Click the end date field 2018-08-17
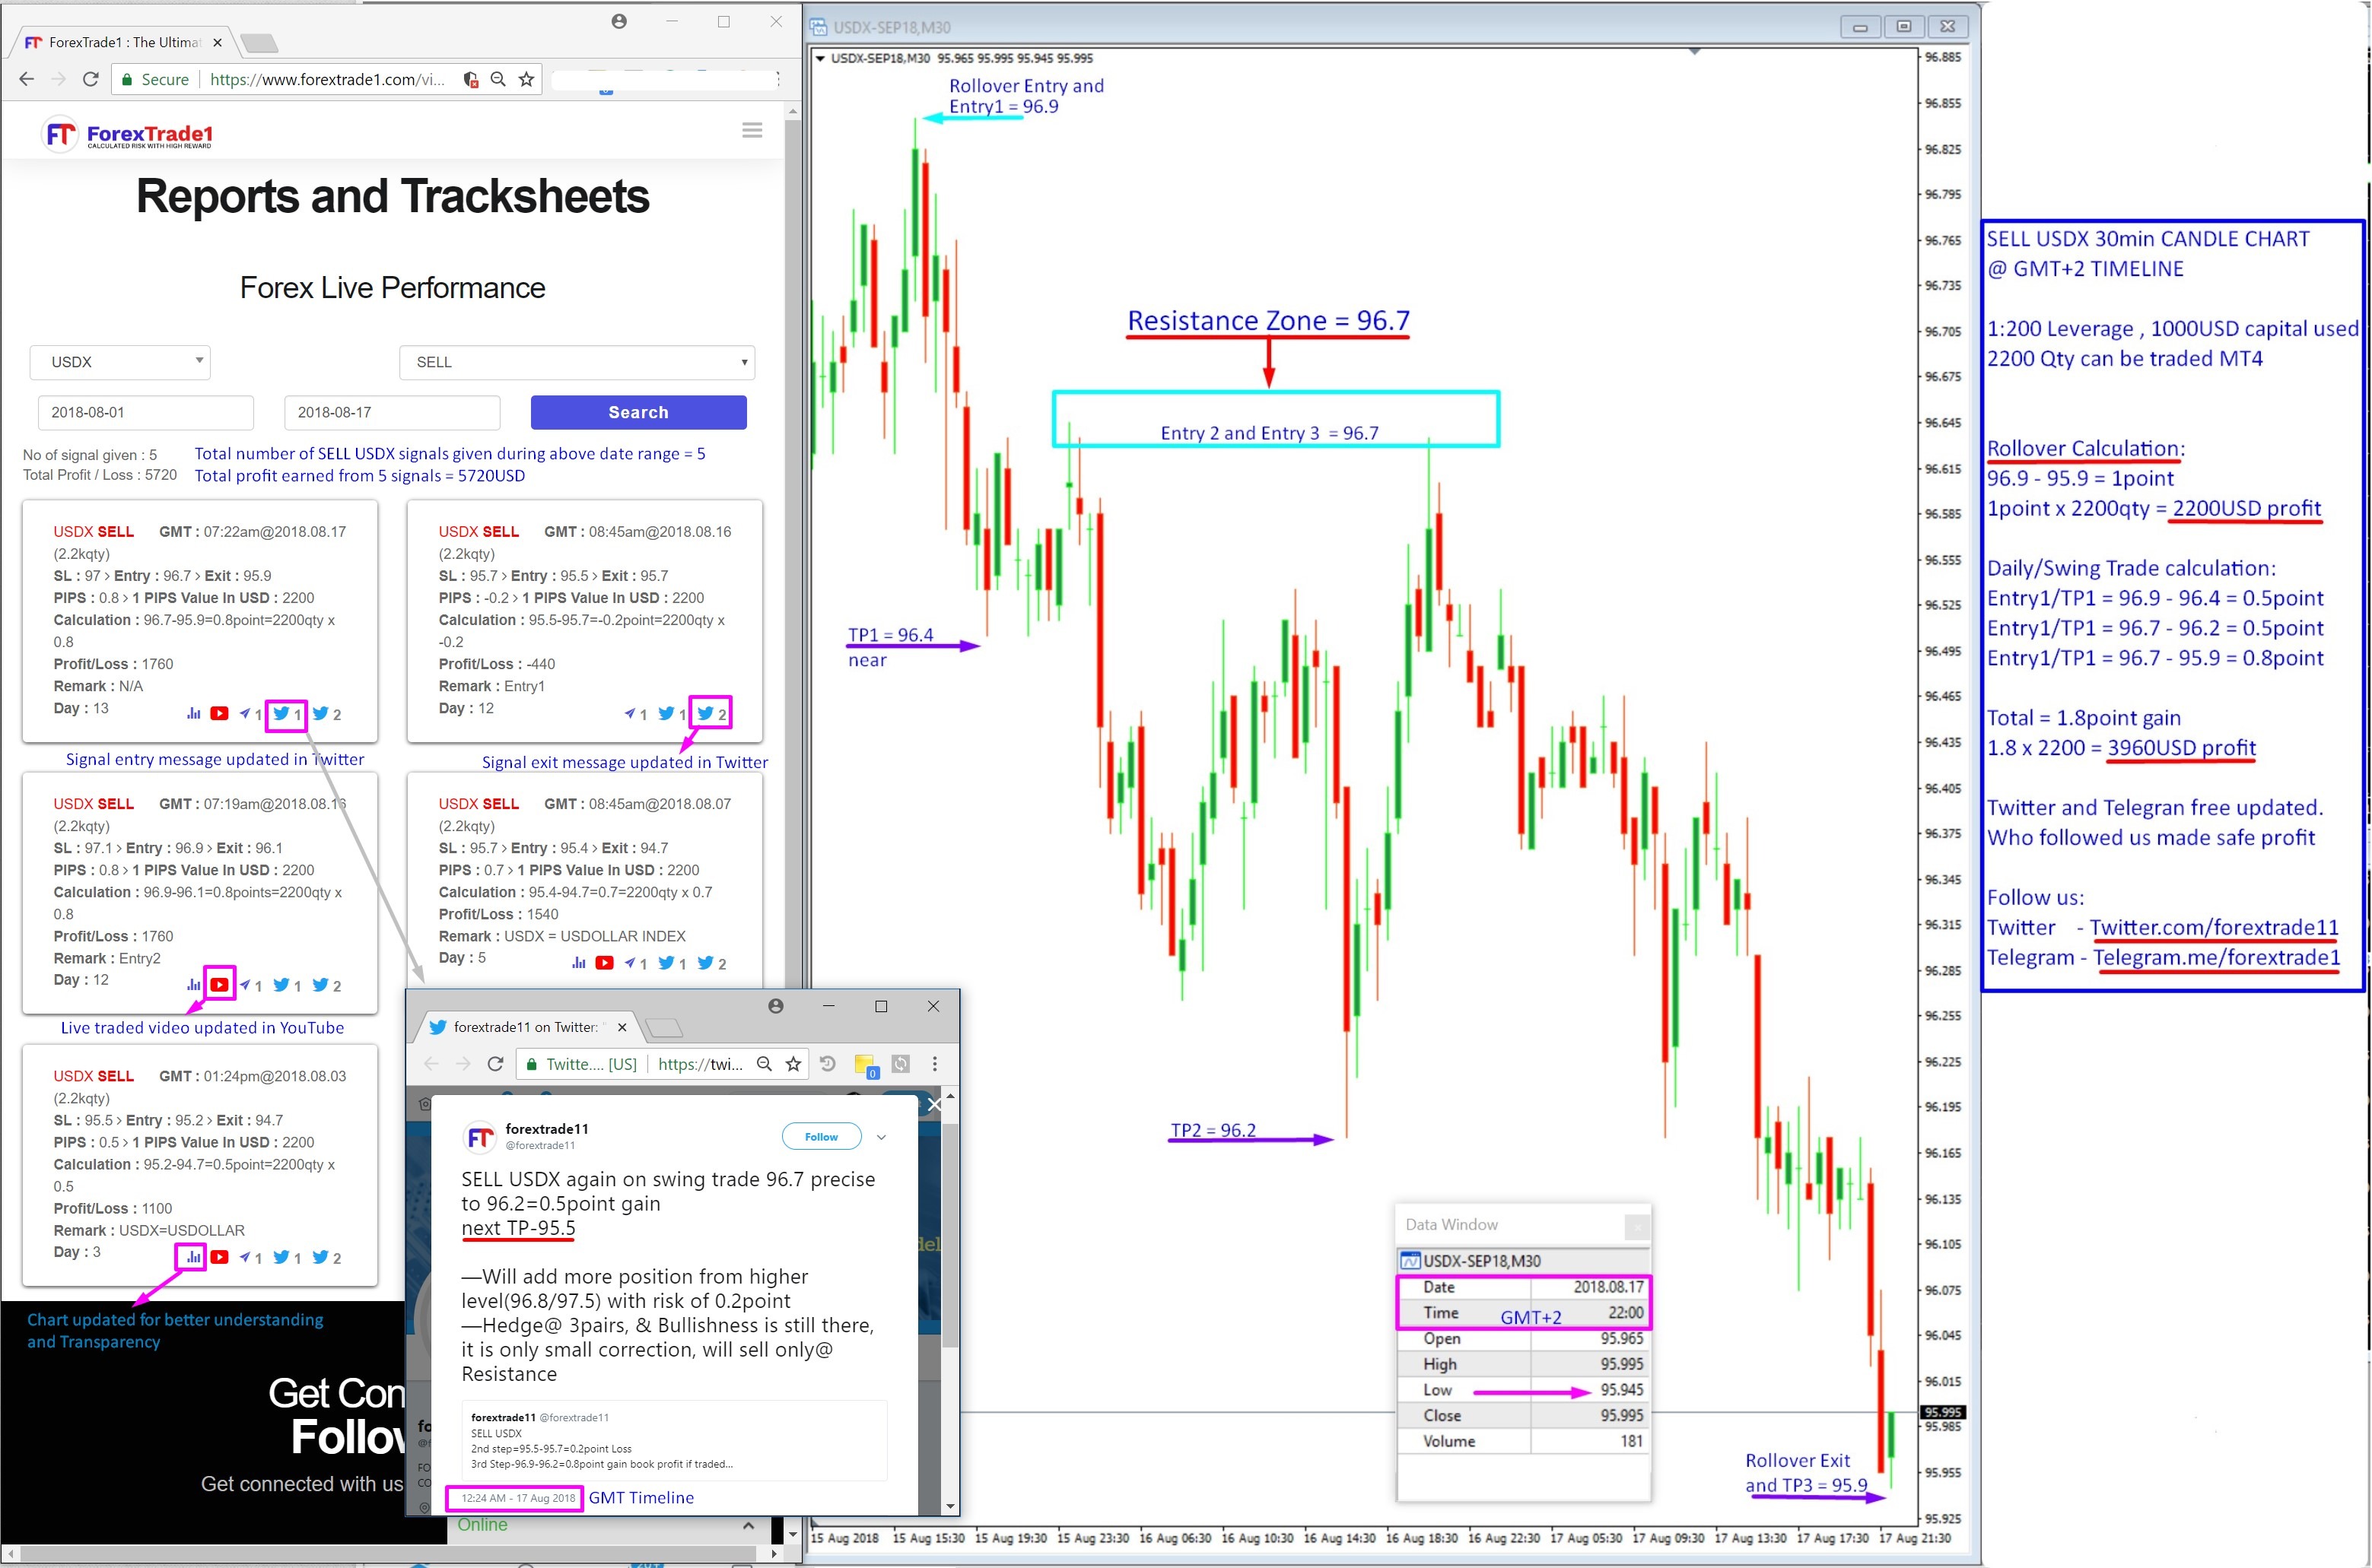The width and height of the screenshot is (2372, 1568). coord(393,412)
